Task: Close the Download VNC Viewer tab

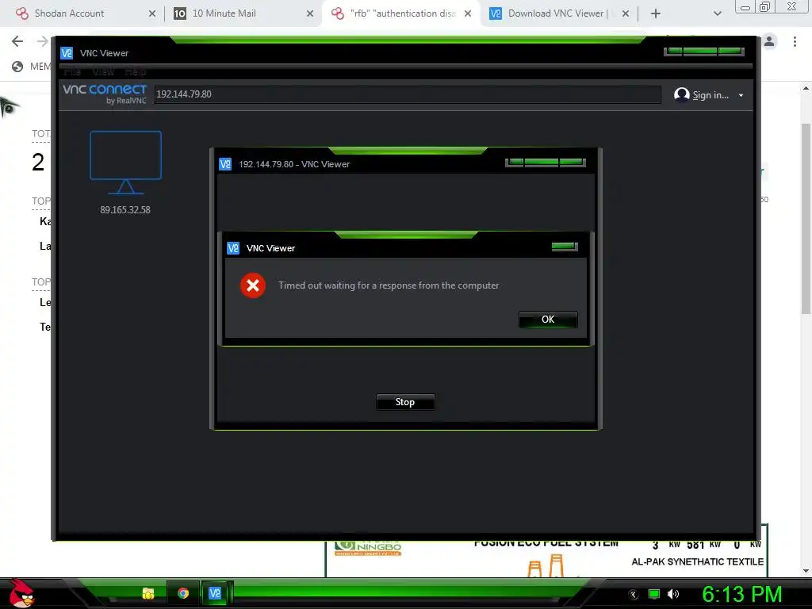Action: 626,13
